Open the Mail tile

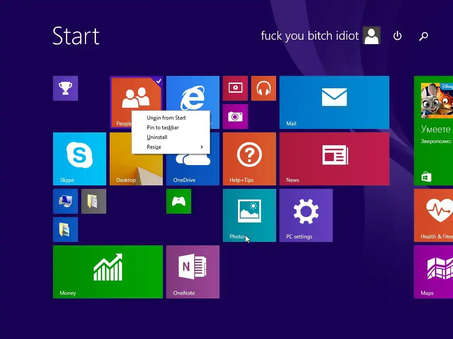click(x=334, y=102)
